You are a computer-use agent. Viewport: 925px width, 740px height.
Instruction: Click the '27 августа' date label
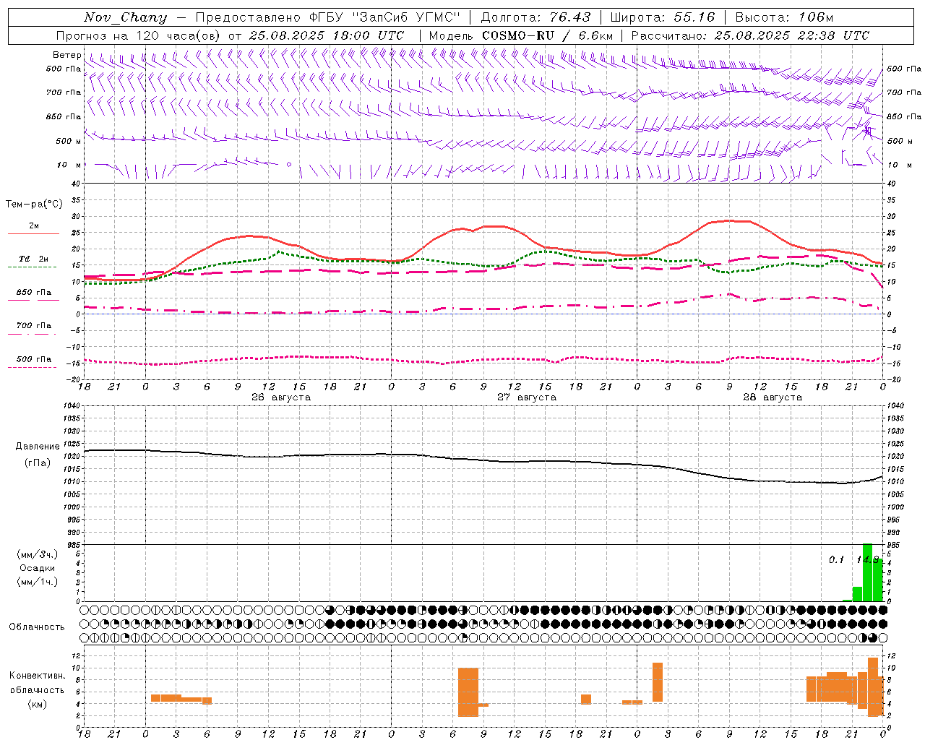527,397
